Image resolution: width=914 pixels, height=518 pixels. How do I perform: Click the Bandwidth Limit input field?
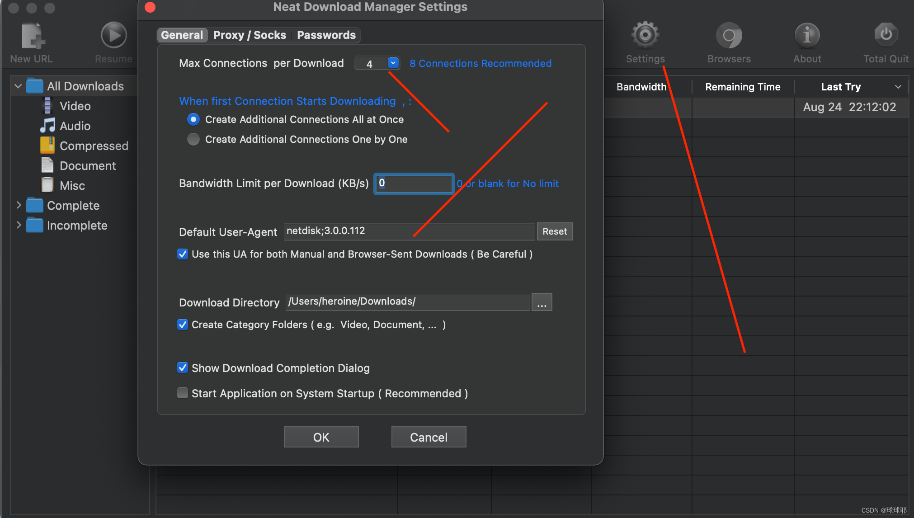[414, 184]
